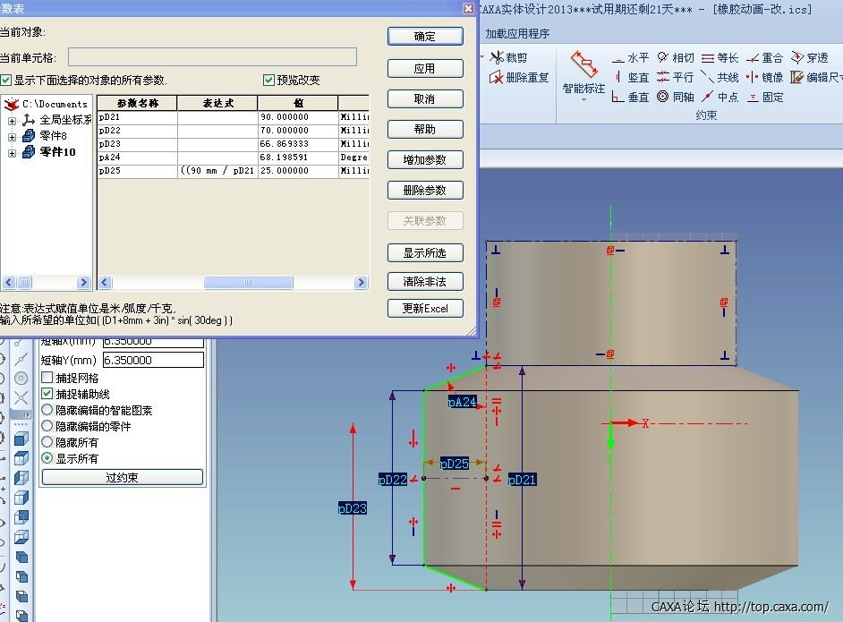Select the 隐藏编辑的智能图素 radio button
Screen dimensions: 843x622
(47, 410)
